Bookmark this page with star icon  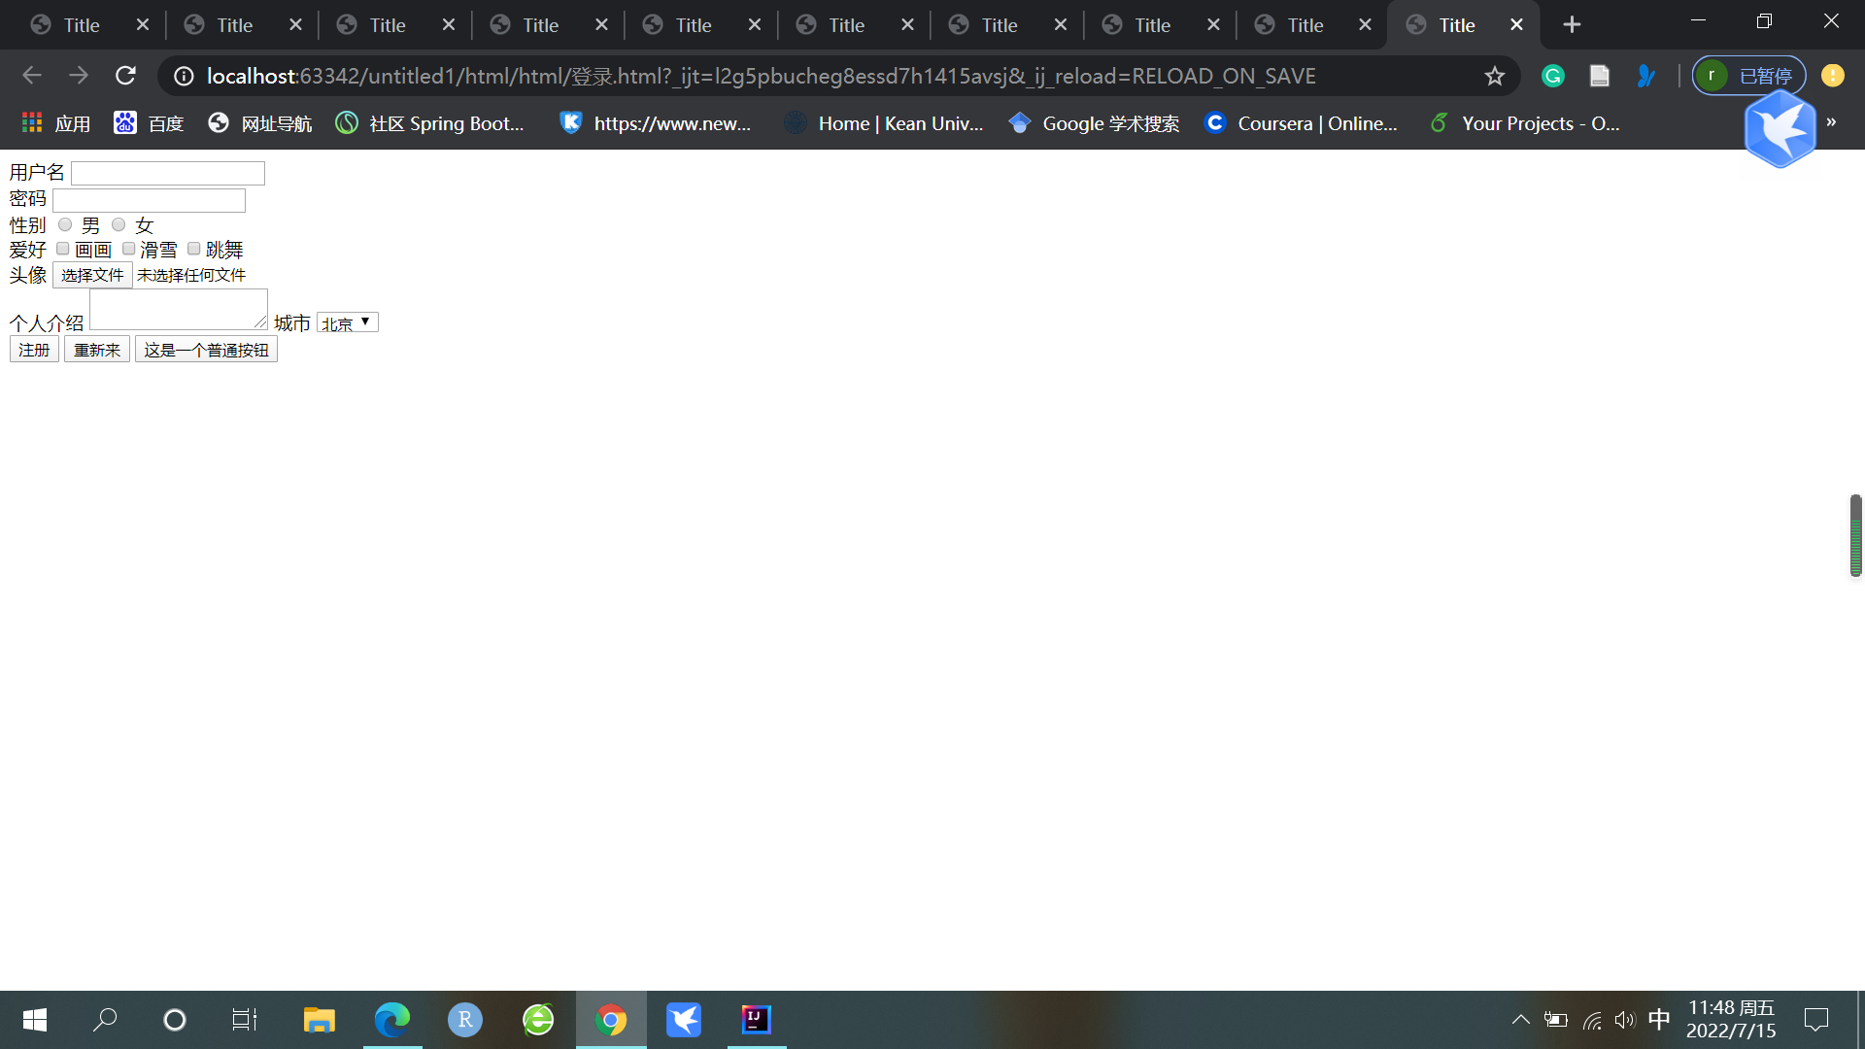tap(1494, 76)
